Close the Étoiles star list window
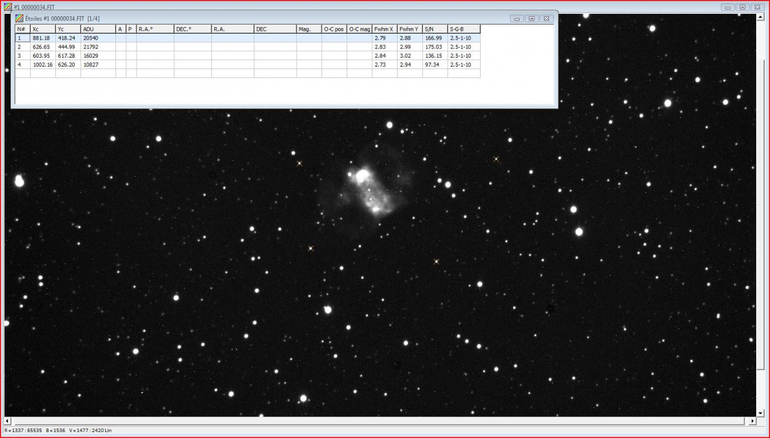 pyautogui.click(x=546, y=19)
